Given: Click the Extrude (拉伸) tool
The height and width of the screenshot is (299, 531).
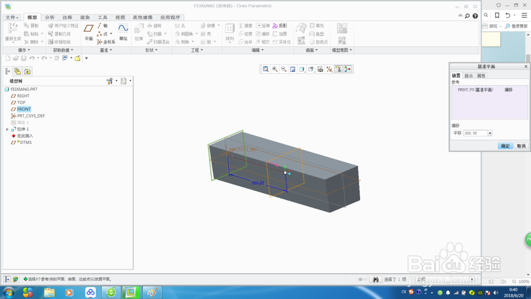Looking at the screenshot, I should click(139, 33).
